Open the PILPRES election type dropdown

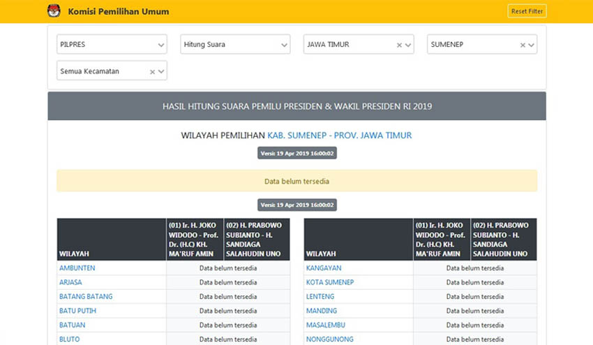point(112,44)
